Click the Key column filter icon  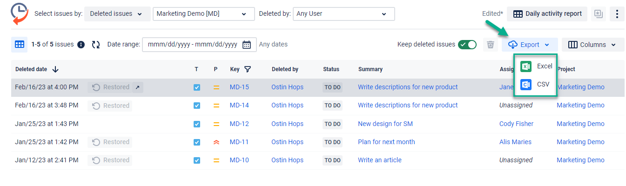coord(248,69)
